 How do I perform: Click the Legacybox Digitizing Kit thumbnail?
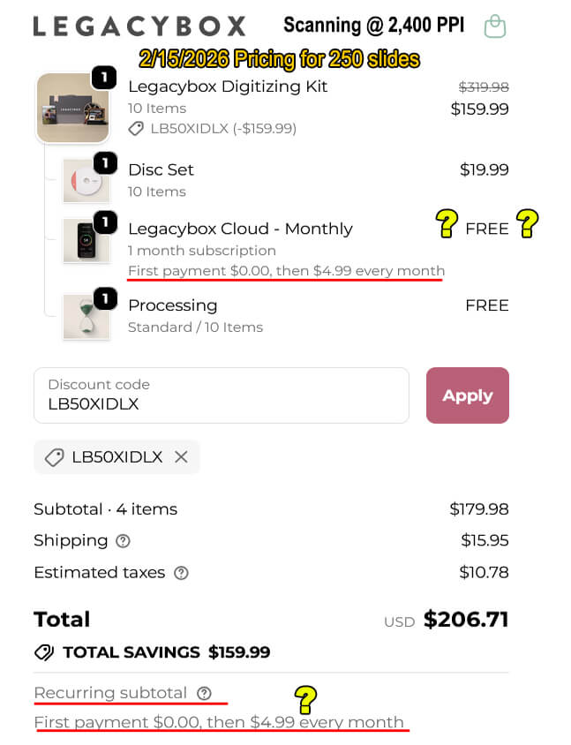(x=73, y=108)
